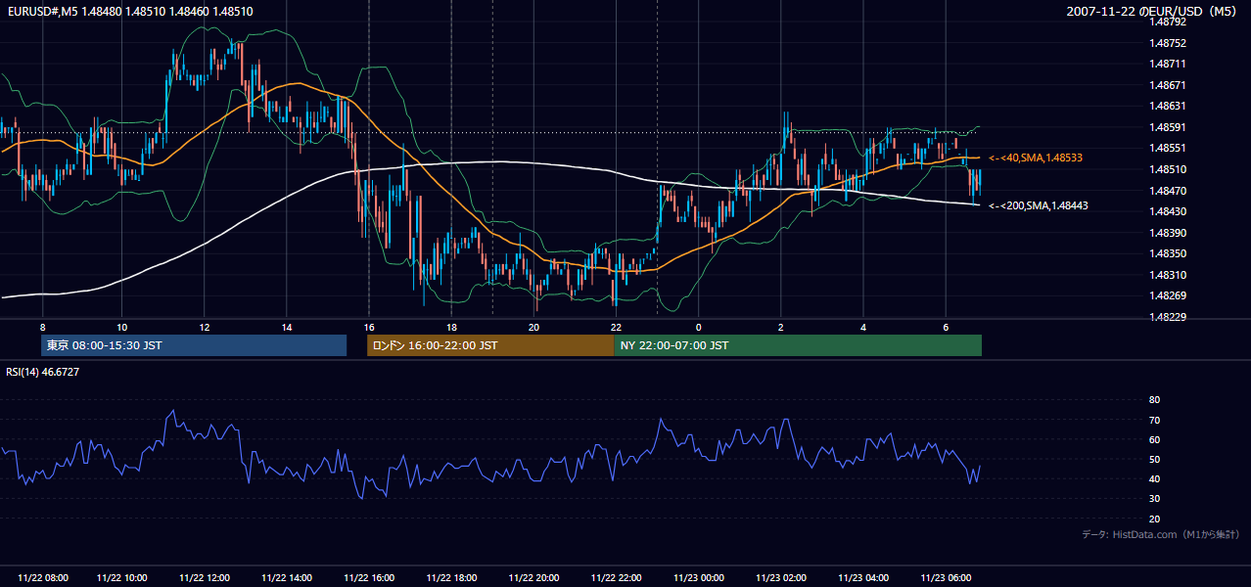This screenshot has height=587, width=1251.
Task: Click the 11/22 22:00 date label
Action: [x=616, y=578]
